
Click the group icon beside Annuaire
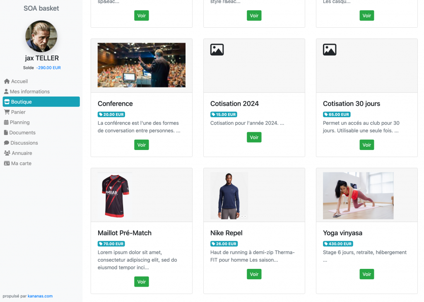pyautogui.click(x=7, y=153)
